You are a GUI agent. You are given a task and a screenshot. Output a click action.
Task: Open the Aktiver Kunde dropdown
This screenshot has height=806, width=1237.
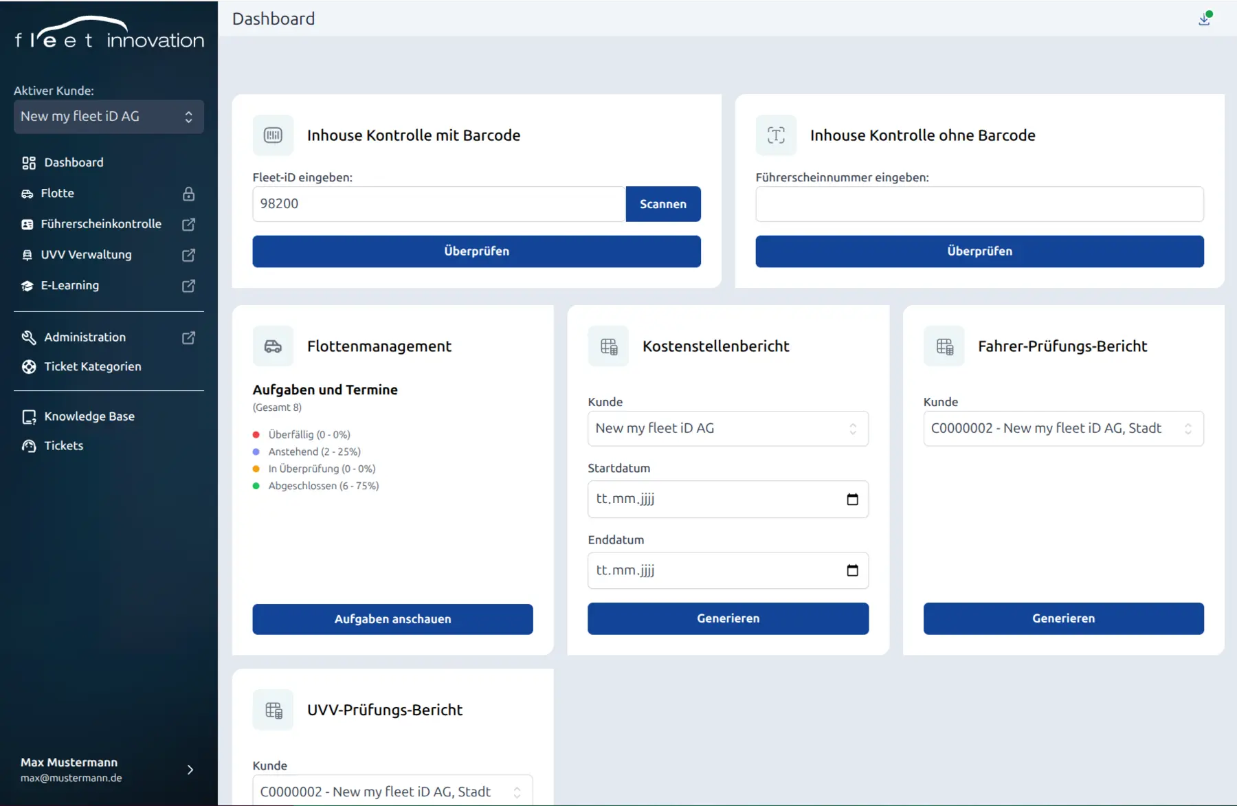click(109, 117)
